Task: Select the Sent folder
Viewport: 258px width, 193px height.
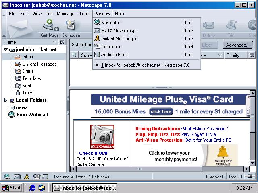Action: click(x=23, y=86)
